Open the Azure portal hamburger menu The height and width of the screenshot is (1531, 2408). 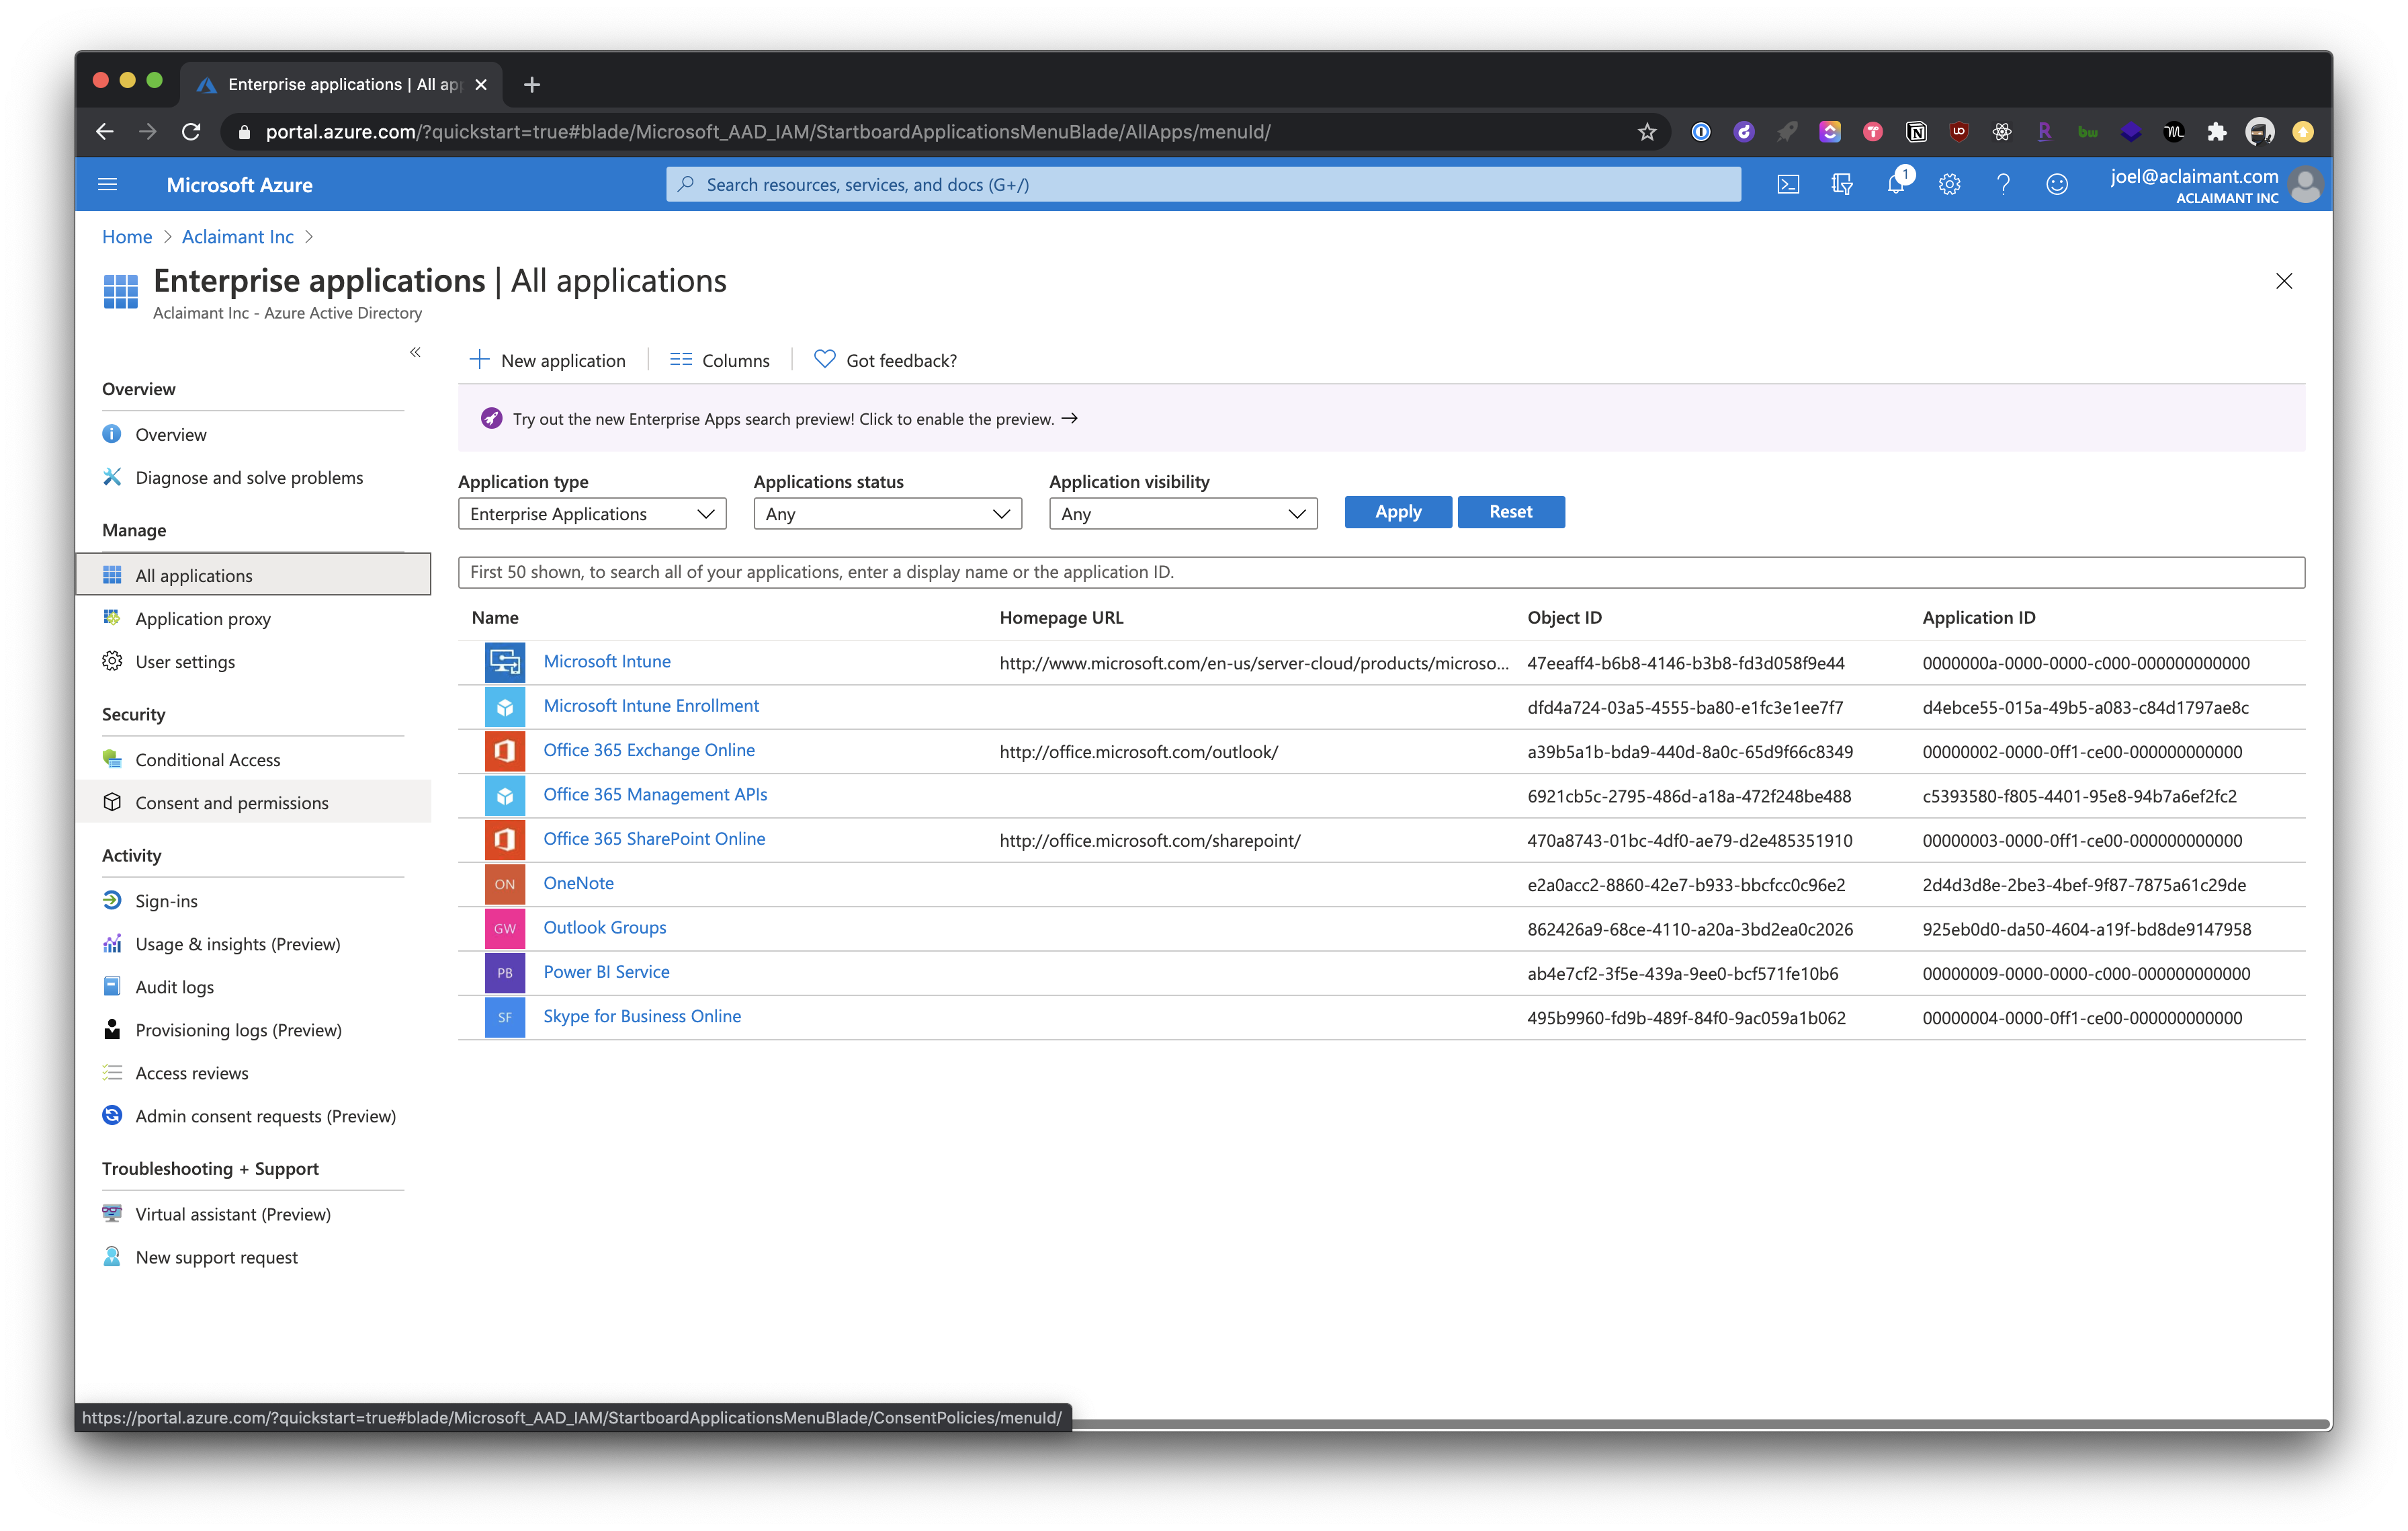(107, 184)
